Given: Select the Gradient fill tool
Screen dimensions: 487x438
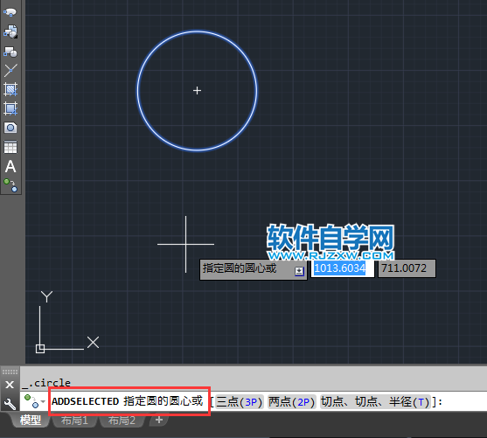Looking at the screenshot, I should 10,108.
